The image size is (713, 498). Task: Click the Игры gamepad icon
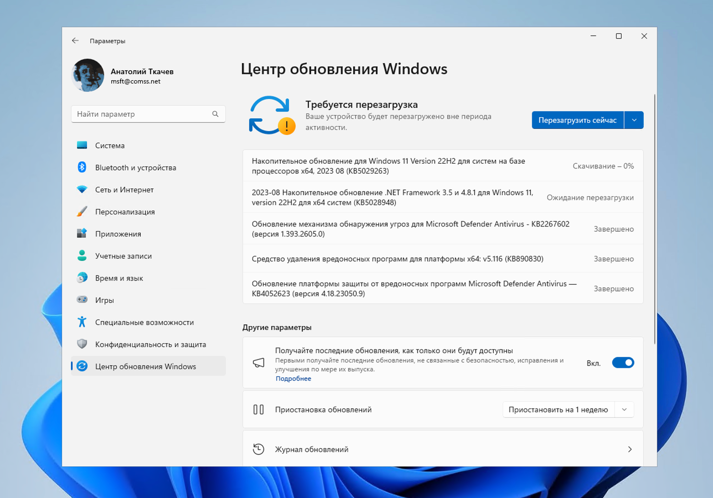[82, 300]
